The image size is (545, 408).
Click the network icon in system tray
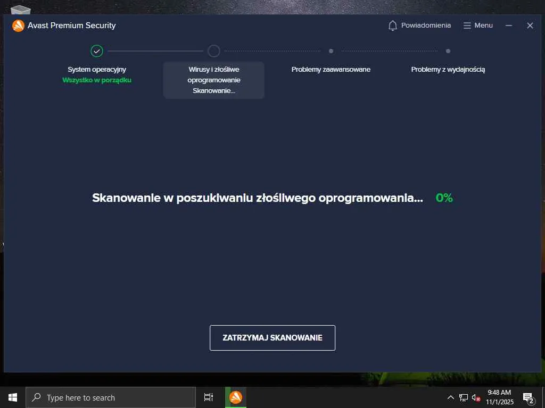click(x=464, y=397)
